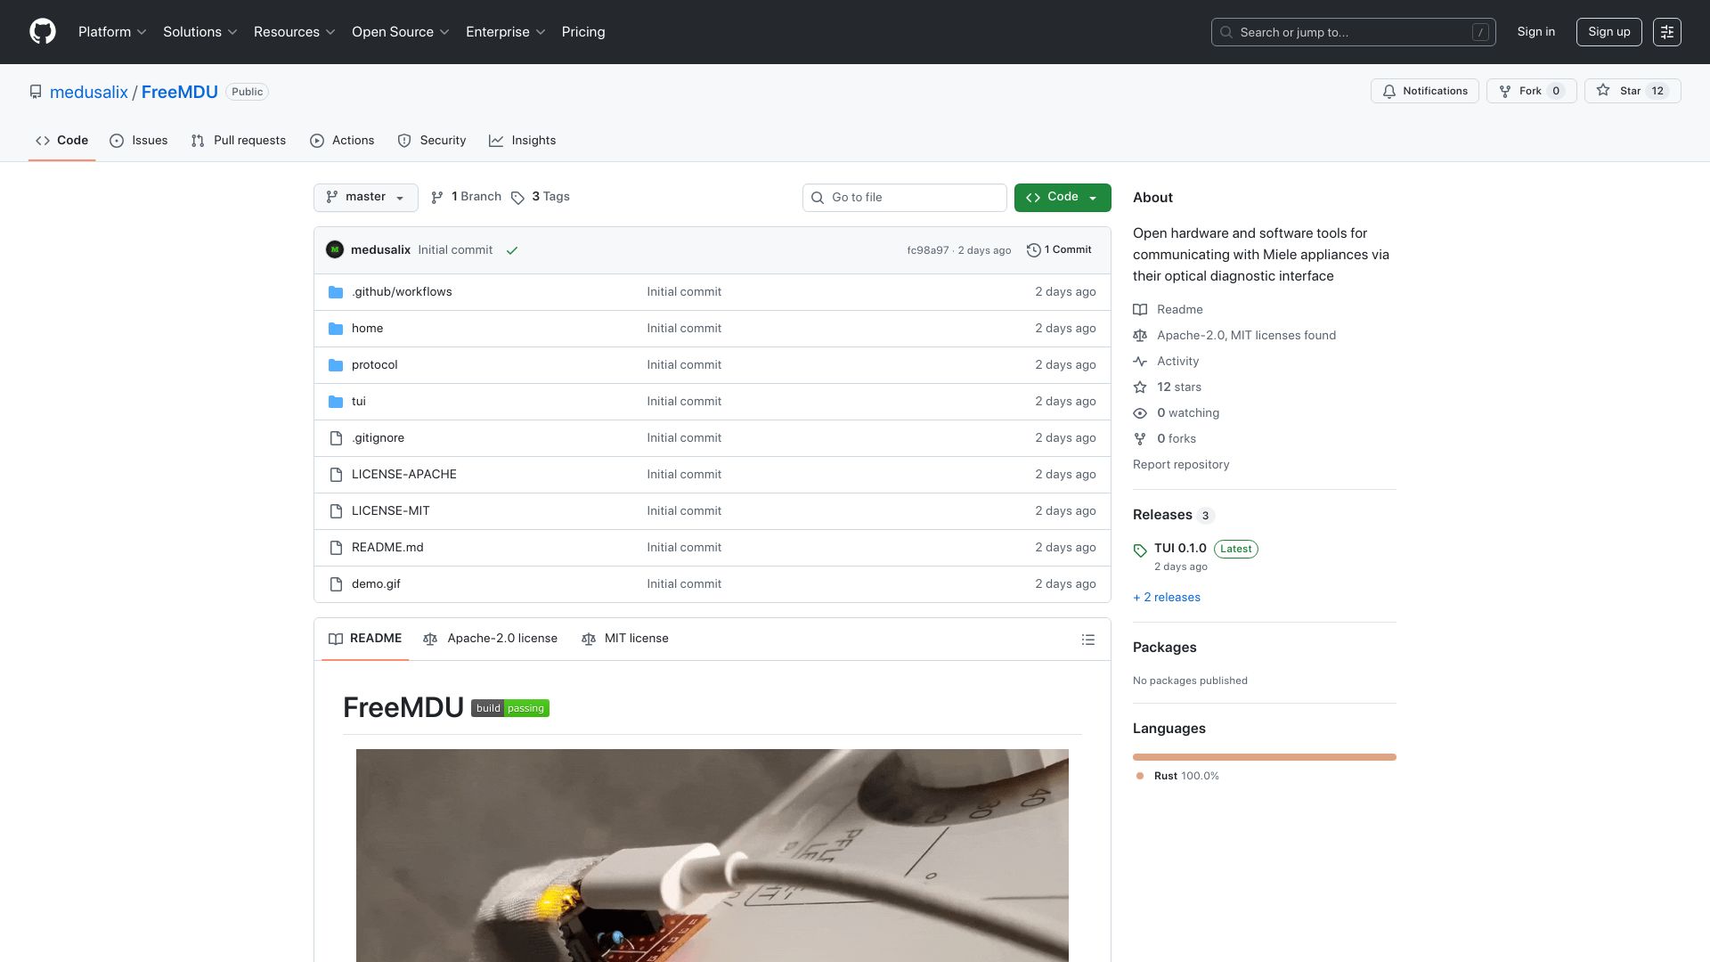Click the star count 12 in Star button
1710x962 pixels.
click(1657, 91)
